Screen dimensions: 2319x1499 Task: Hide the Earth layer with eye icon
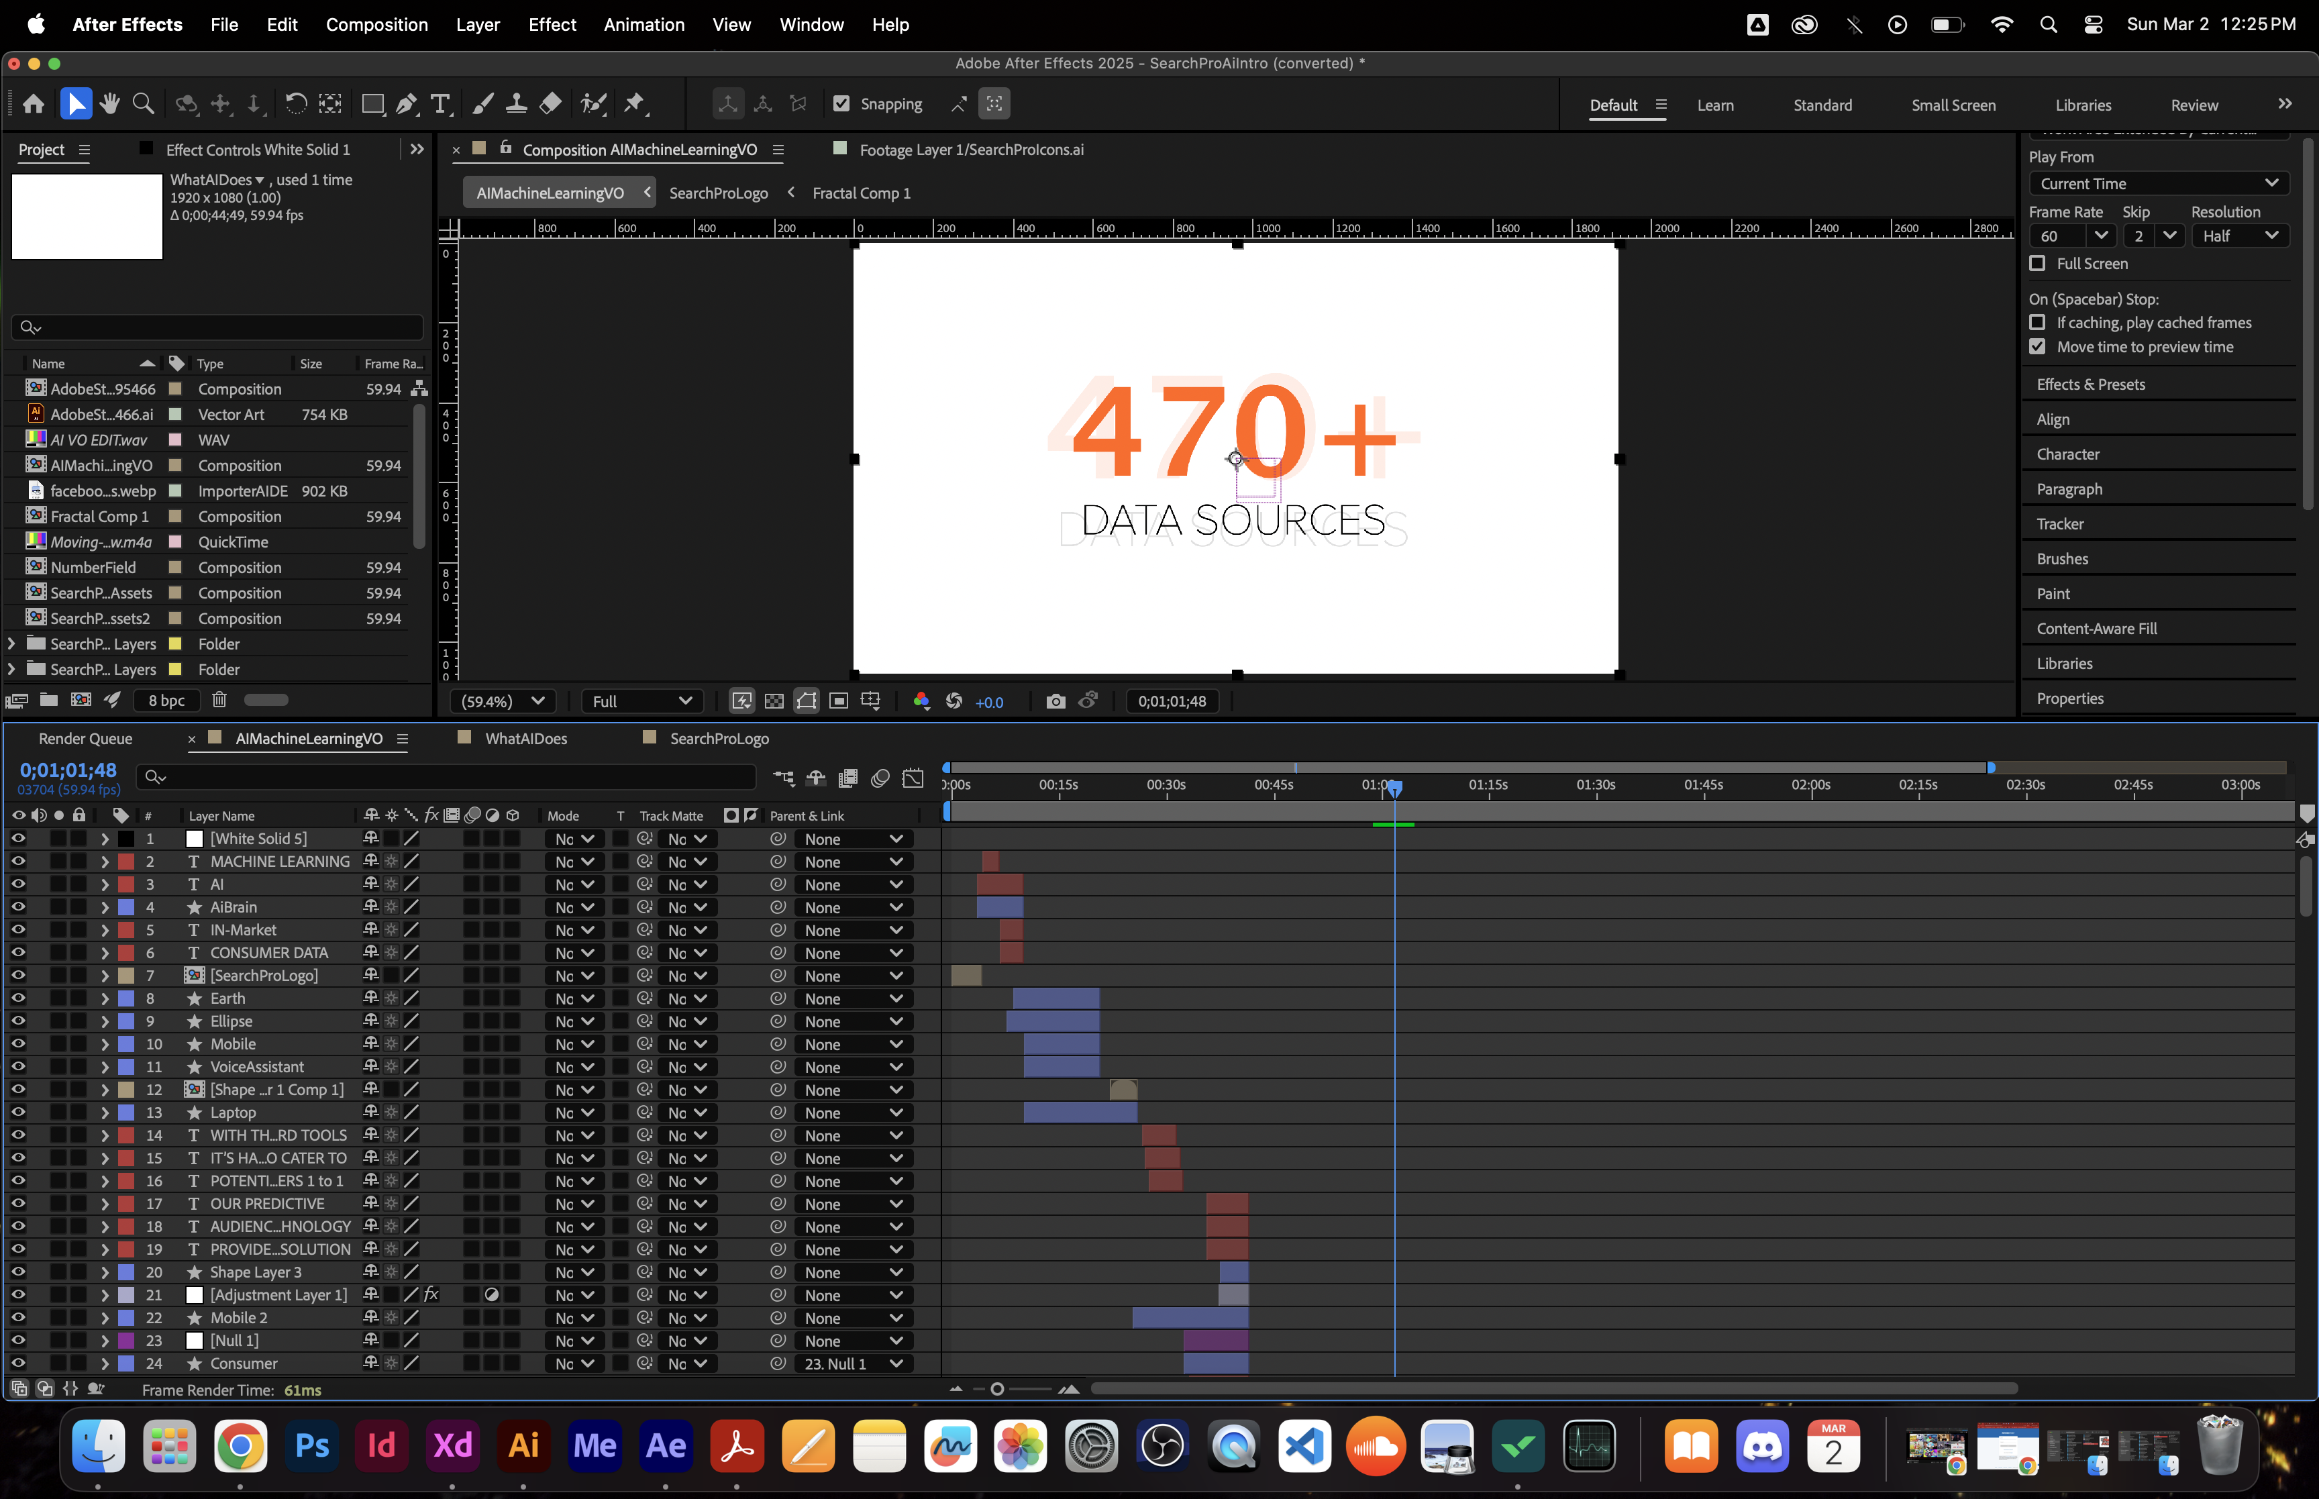(x=17, y=998)
